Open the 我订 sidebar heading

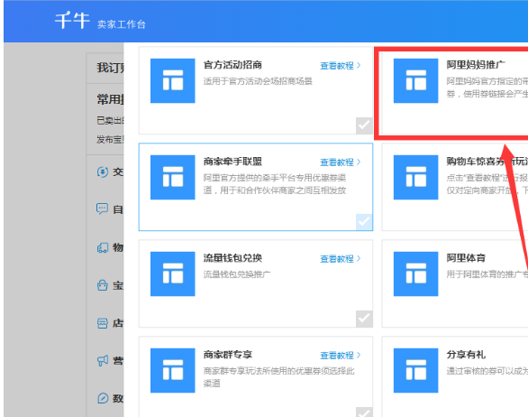pyautogui.click(x=111, y=68)
